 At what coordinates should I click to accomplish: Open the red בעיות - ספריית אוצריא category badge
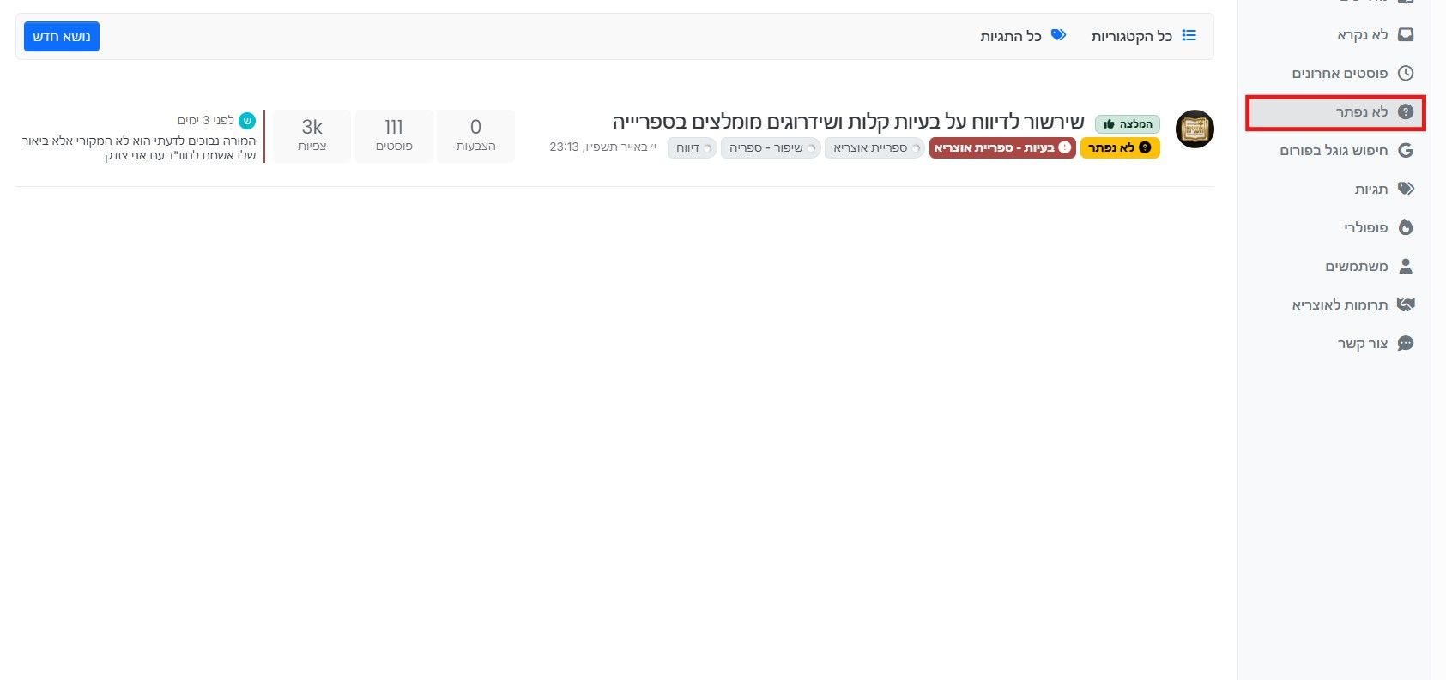[1002, 148]
